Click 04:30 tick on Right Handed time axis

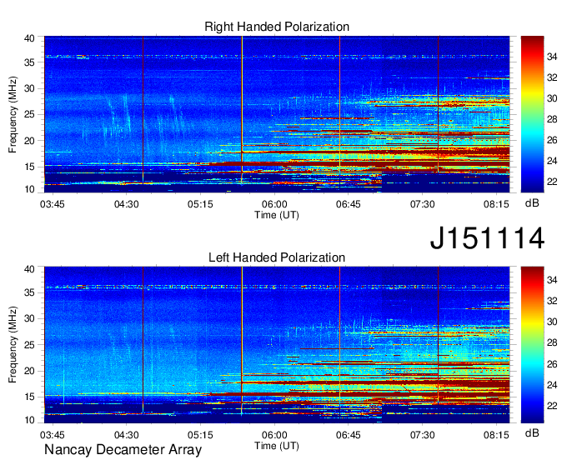click(x=126, y=204)
